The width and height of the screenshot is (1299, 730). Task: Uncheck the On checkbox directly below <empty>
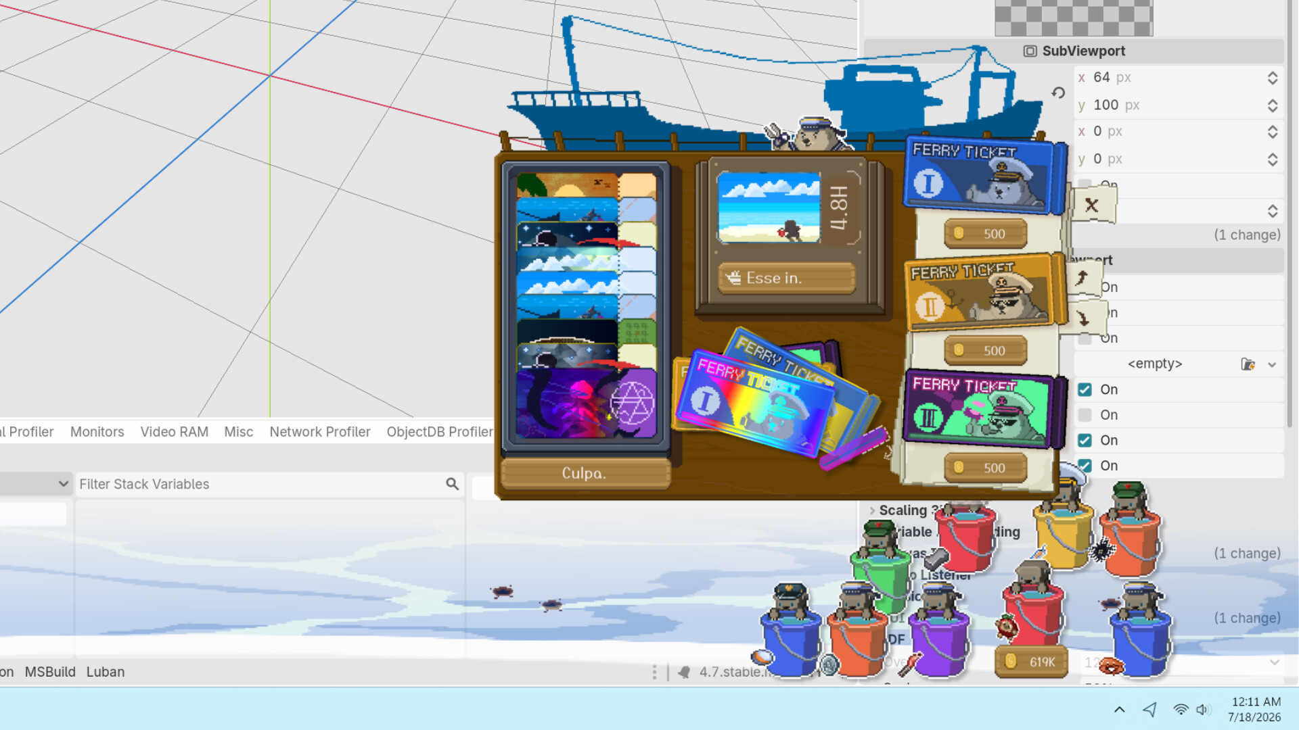click(1085, 389)
